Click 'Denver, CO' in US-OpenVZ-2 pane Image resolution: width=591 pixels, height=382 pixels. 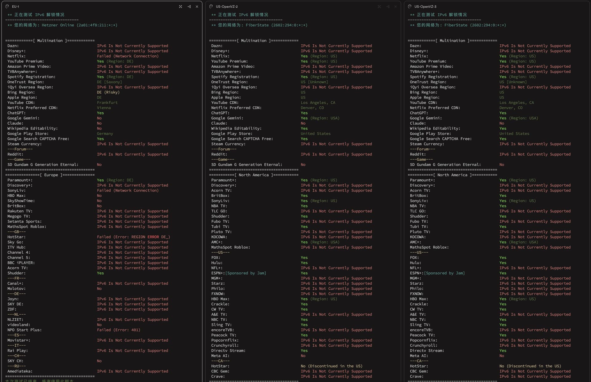[x=312, y=108]
